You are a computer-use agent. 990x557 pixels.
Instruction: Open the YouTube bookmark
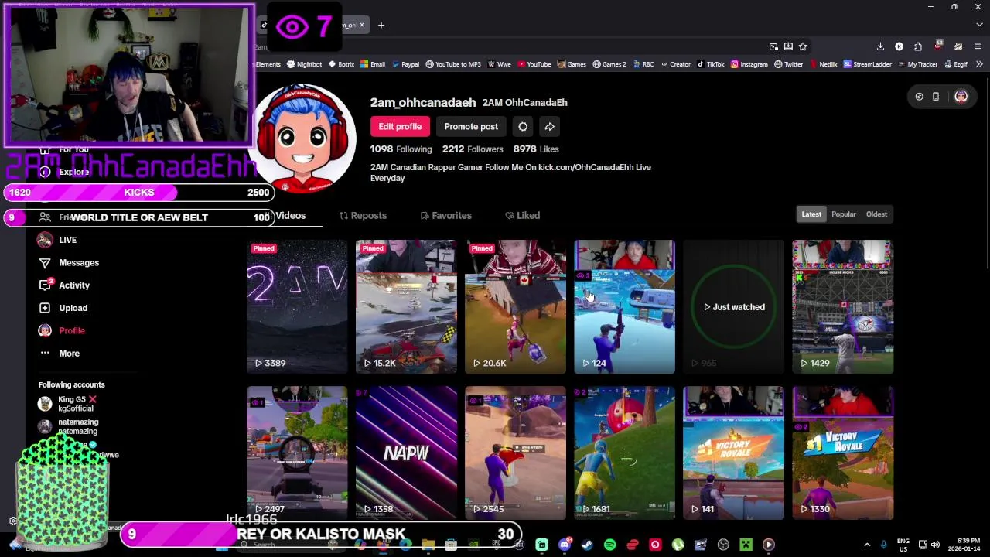[534, 64]
